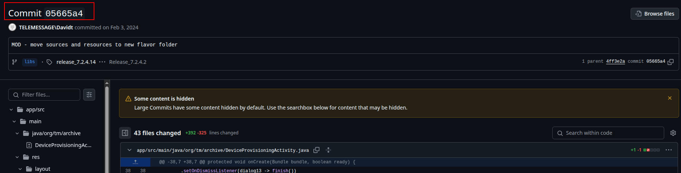This screenshot has height=173, width=681.
Task: Show more tags ellipsis button
Action: tap(102, 62)
